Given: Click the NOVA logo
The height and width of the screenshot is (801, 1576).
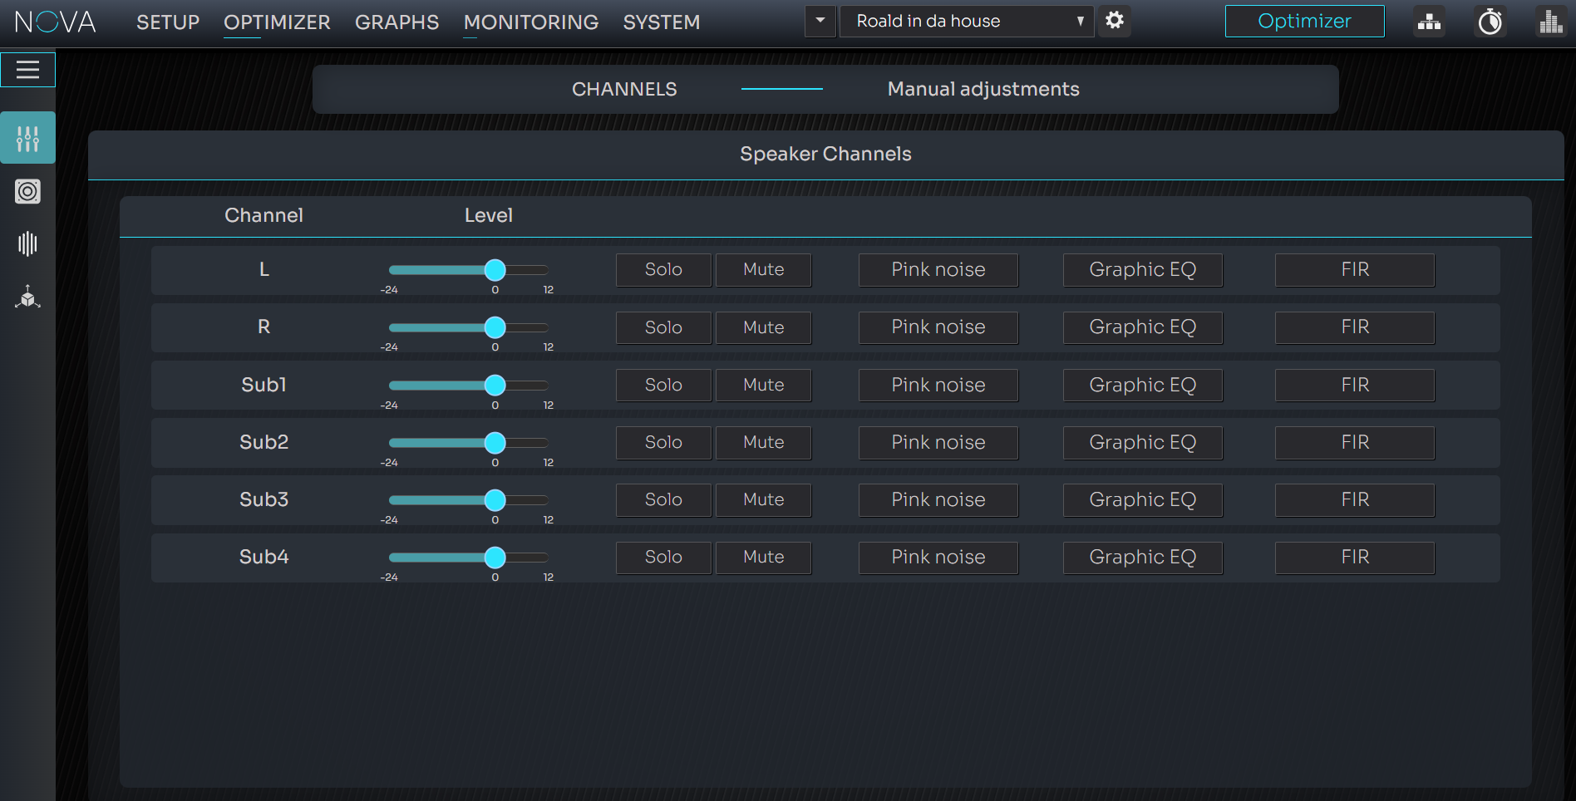Looking at the screenshot, I should [x=56, y=22].
